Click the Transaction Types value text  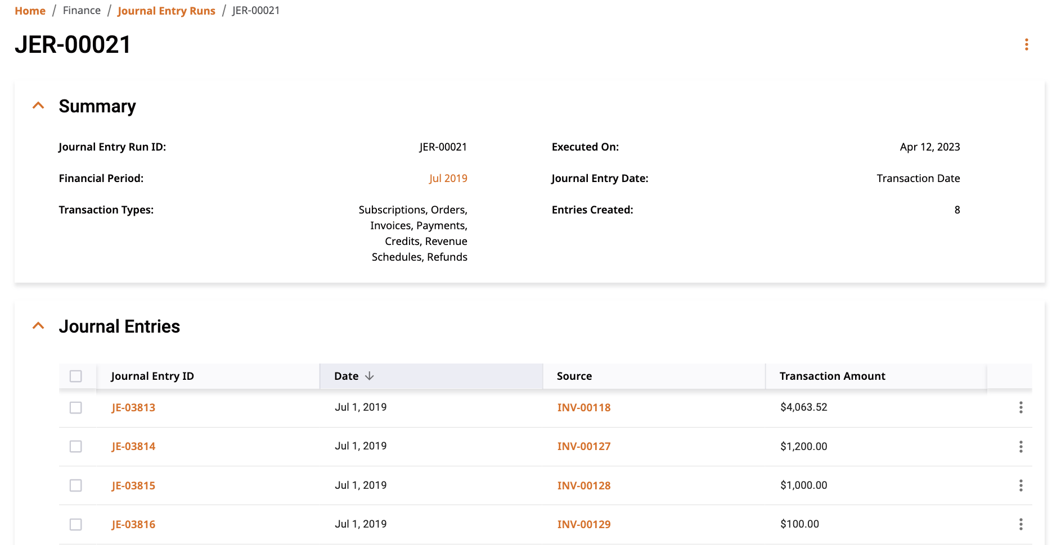click(x=413, y=233)
